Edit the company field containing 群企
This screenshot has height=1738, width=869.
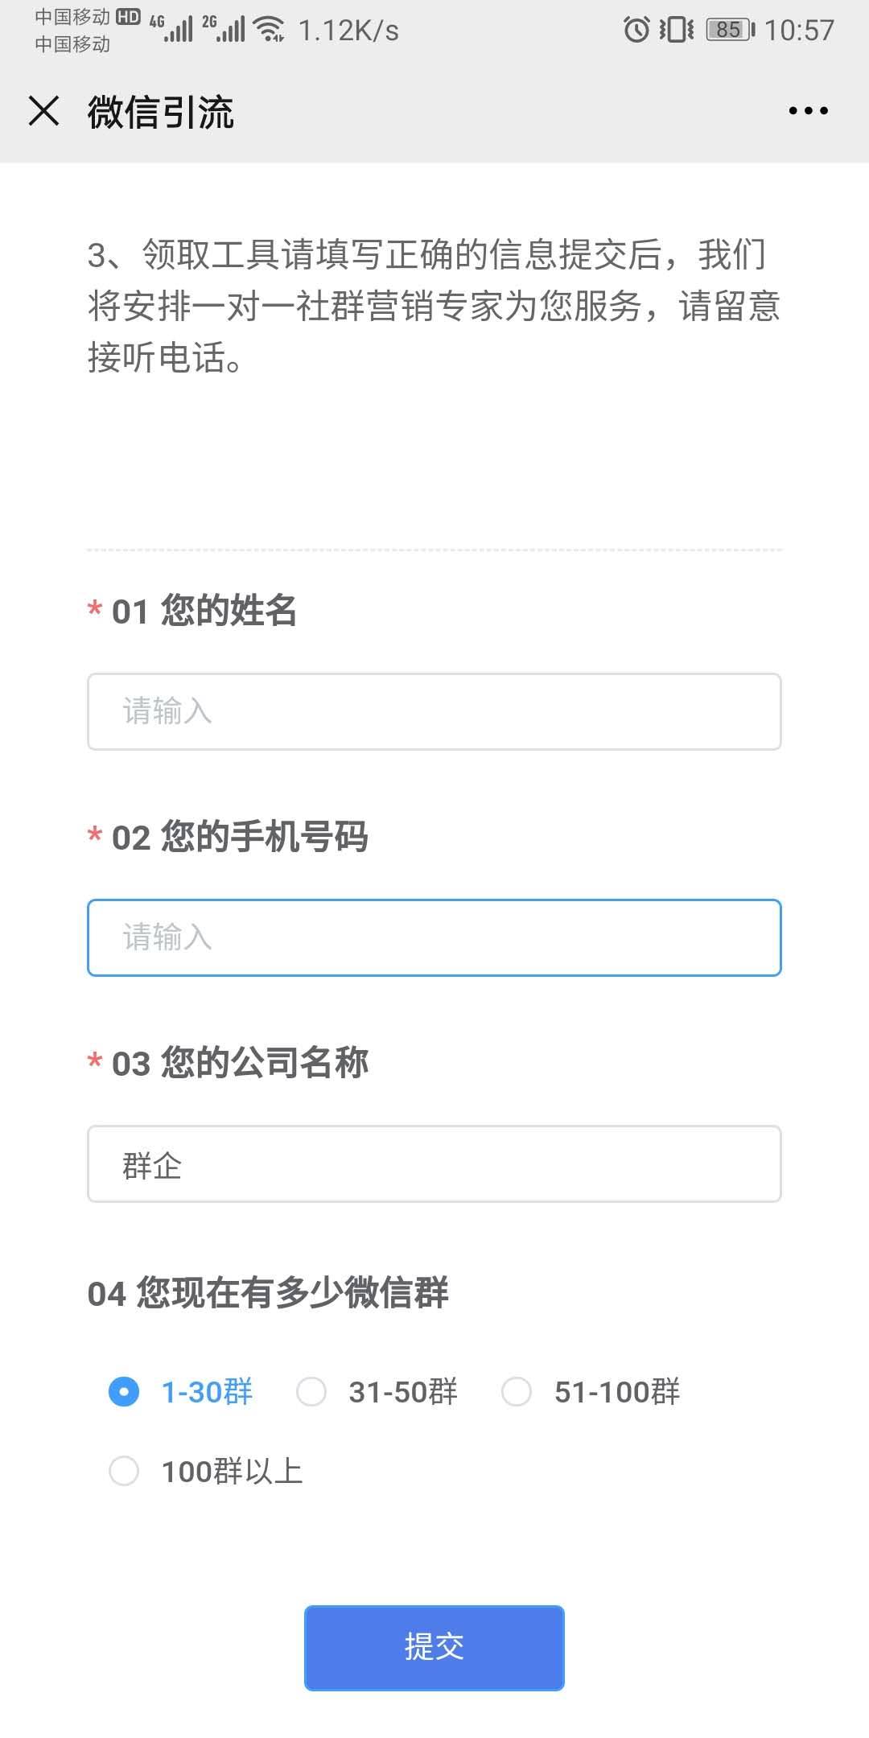434,1164
